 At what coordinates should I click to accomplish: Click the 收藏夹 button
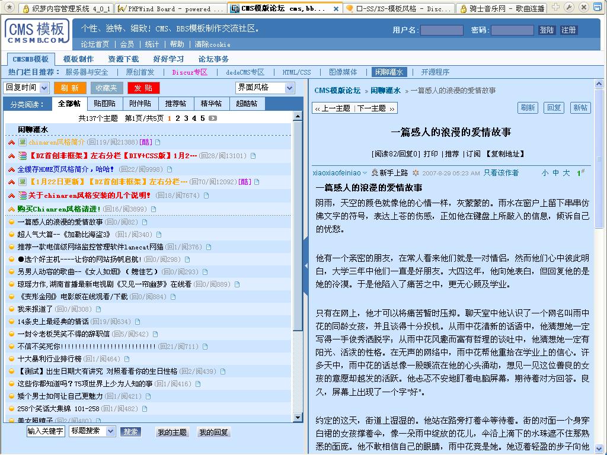107,88
